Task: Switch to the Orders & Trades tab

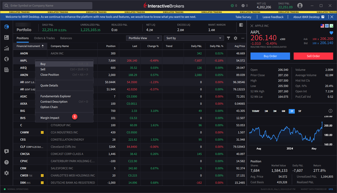Action: [44, 38]
